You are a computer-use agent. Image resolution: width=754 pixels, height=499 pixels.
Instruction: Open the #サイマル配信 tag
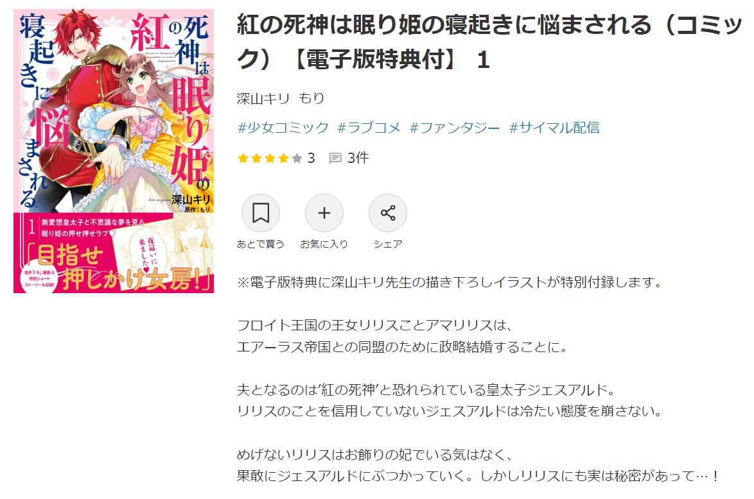click(x=554, y=128)
